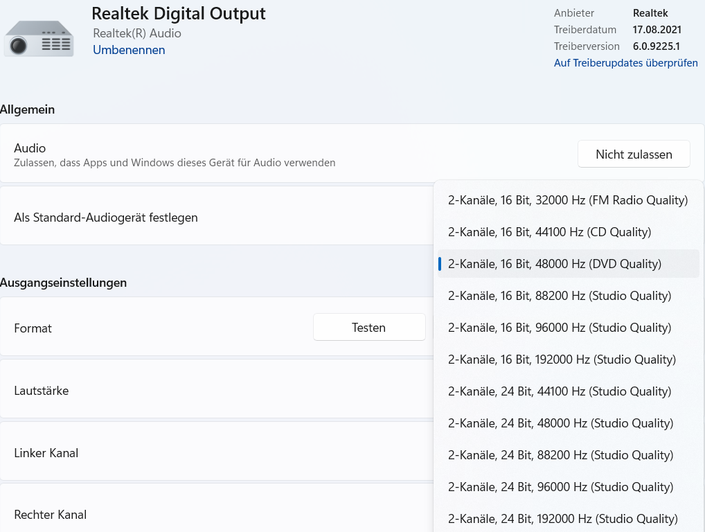Image resolution: width=705 pixels, height=532 pixels.
Task: Choose 2-Kanäle, 24 Bit, 96000 Hz option
Action: tap(568, 488)
